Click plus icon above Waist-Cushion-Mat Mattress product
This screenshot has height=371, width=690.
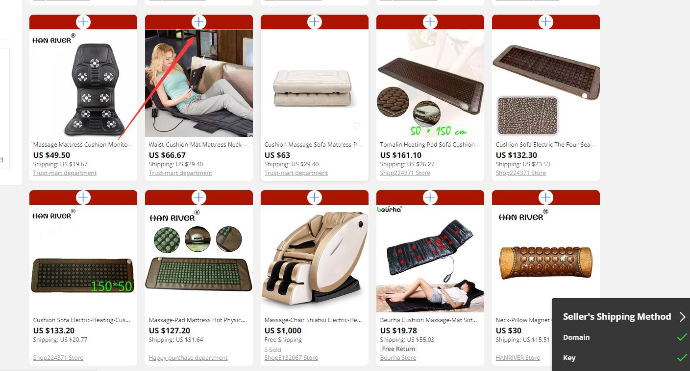pos(199,22)
